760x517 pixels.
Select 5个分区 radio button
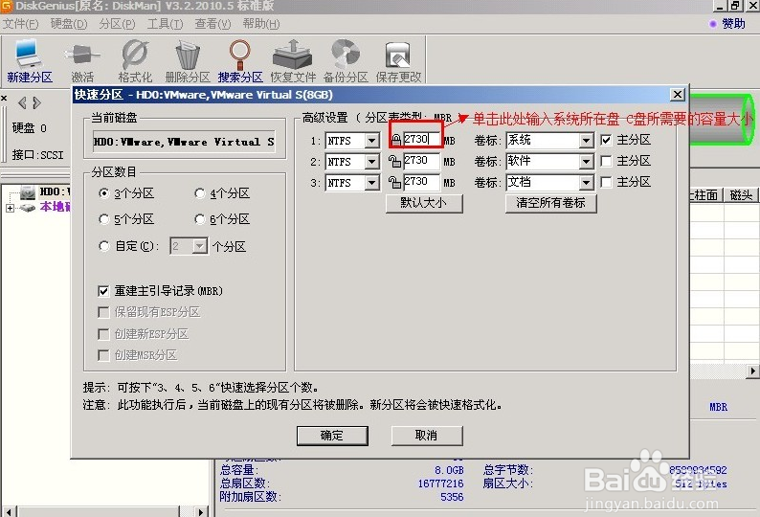pyautogui.click(x=103, y=219)
